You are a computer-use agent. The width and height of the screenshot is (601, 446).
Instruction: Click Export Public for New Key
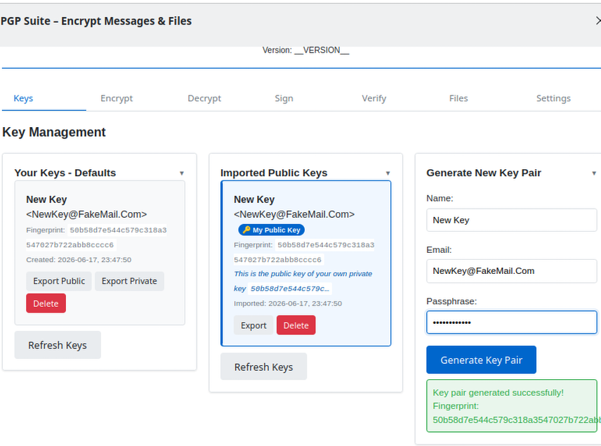point(59,281)
